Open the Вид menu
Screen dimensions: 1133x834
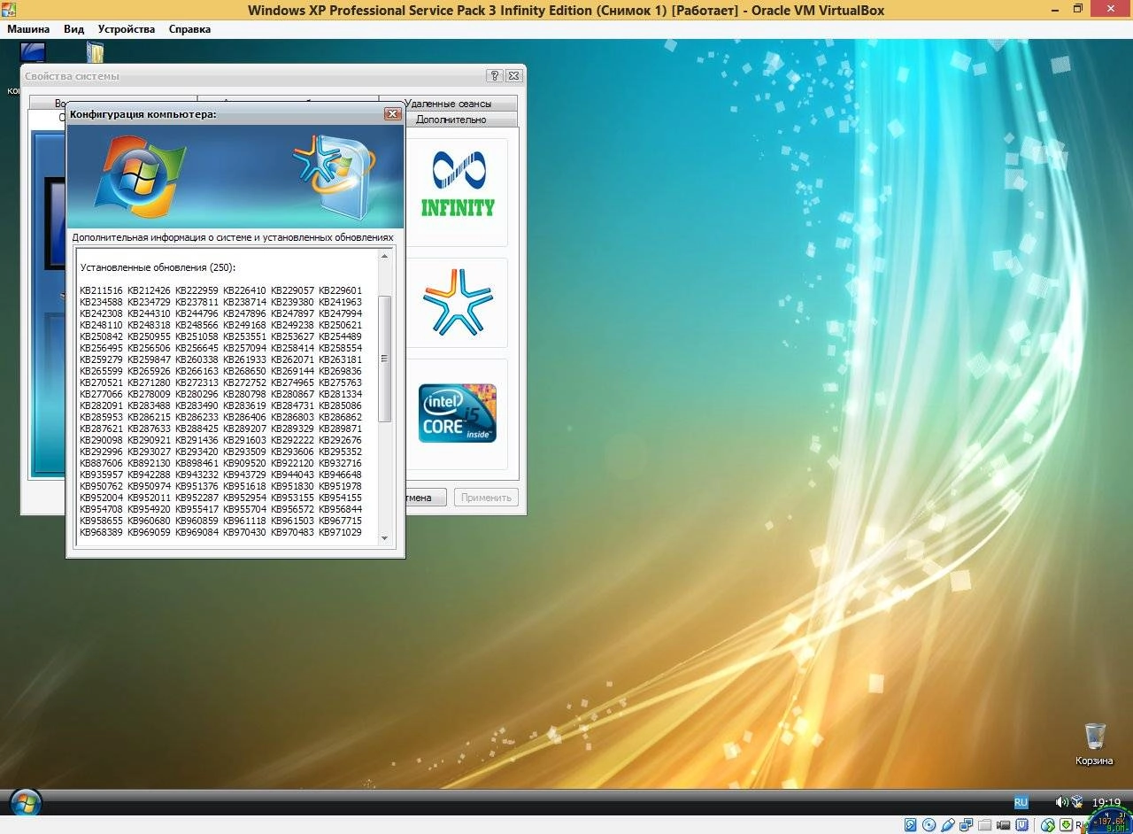coord(74,29)
